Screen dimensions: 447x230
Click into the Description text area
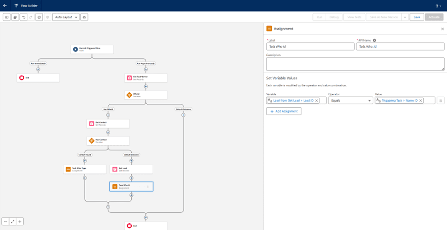(355, 64)
